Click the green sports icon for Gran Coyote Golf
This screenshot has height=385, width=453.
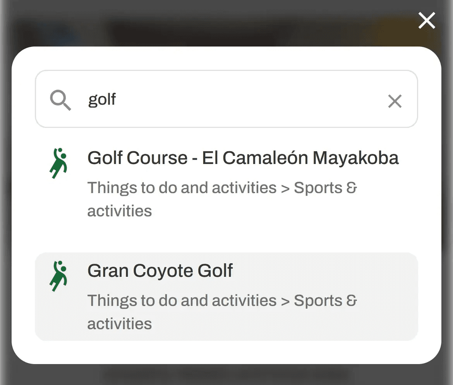(58, 276)
